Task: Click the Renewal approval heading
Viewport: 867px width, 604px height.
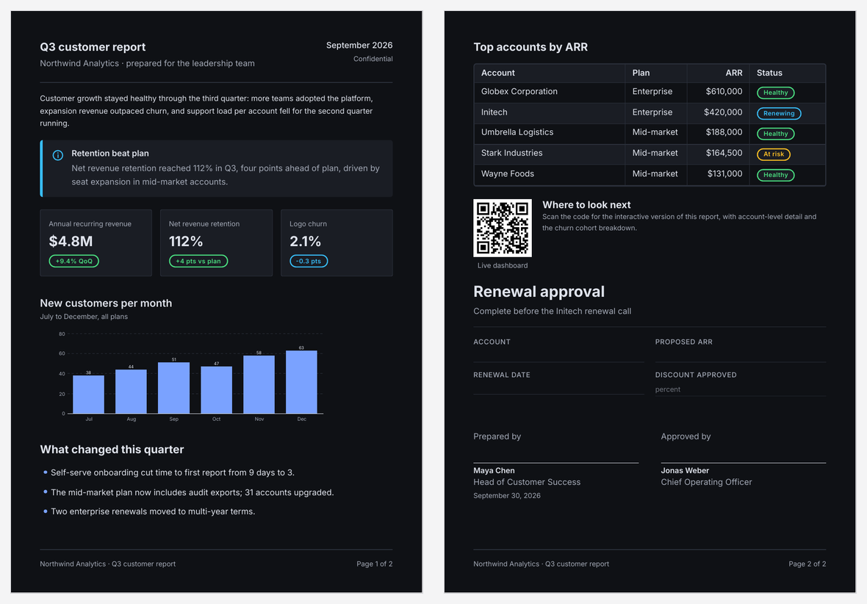Action: pyautogui.click(x=539, y=292)
